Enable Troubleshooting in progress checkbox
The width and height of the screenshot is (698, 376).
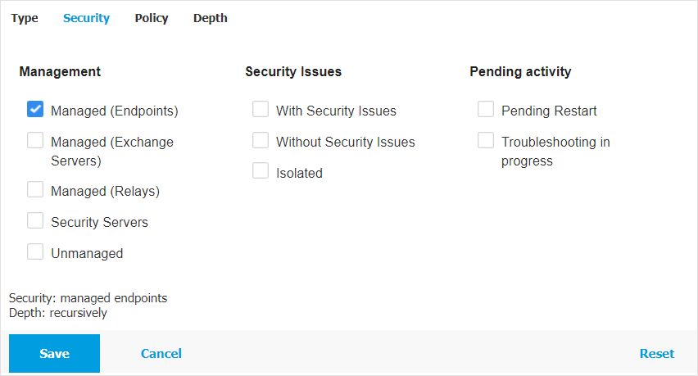pyautogui.click(x=486, y=141)
